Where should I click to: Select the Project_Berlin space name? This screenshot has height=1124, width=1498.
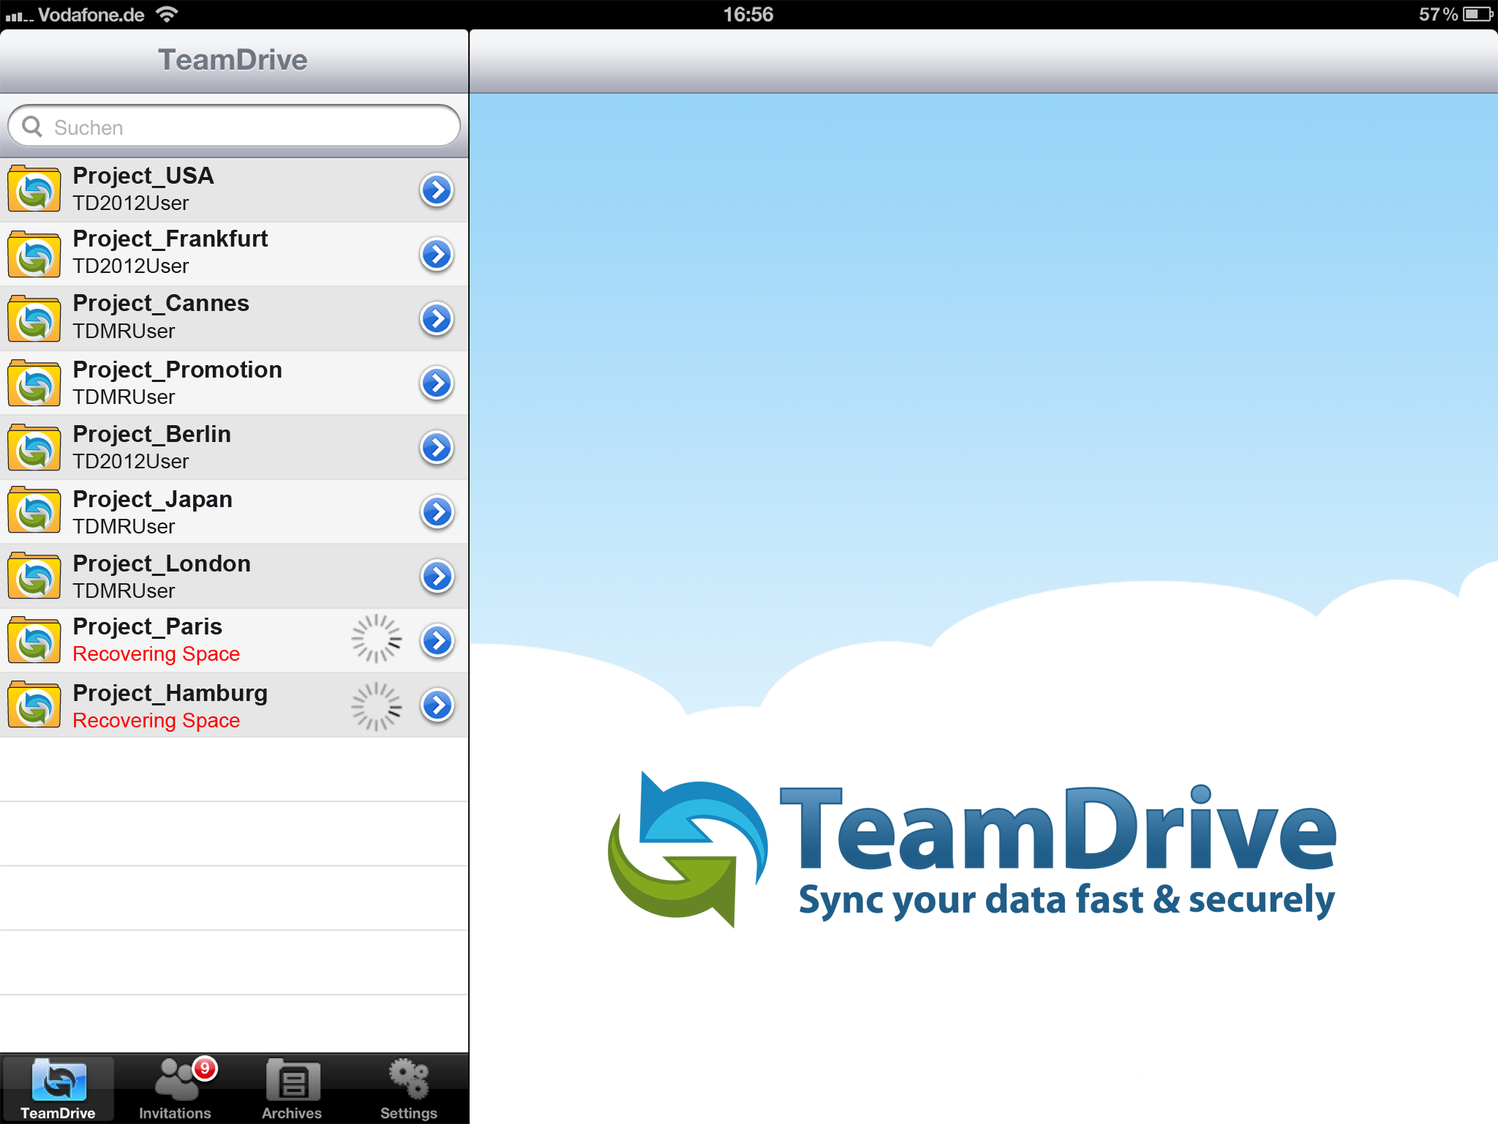coord(151,434)
